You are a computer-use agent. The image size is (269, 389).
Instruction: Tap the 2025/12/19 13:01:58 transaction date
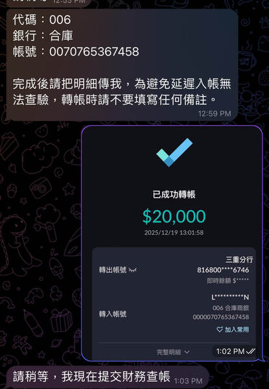pyautogui.click(x=174, y=233)
